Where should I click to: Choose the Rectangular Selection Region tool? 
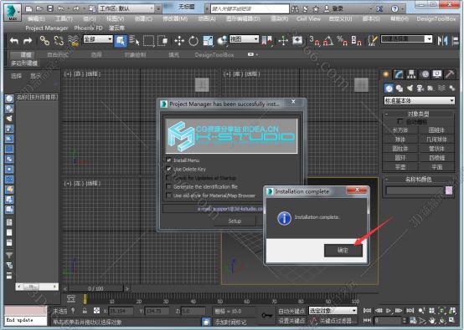(x=148, y=40)
